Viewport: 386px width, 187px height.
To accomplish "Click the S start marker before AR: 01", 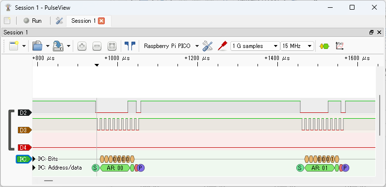I will (300, 168).
